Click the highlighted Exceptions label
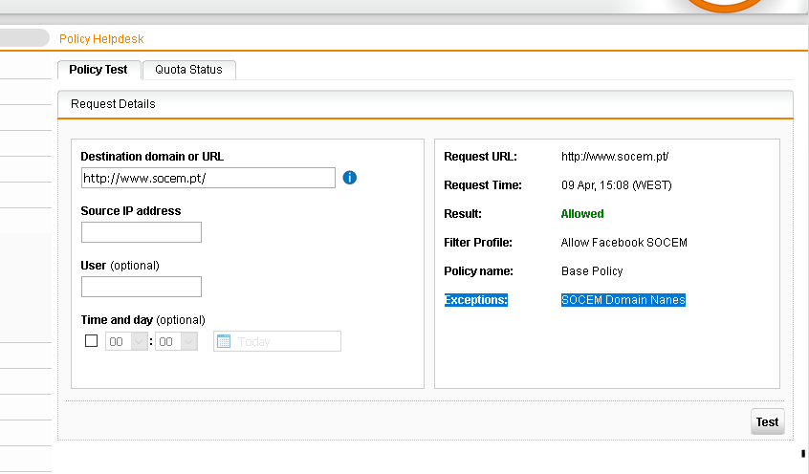 click(475, 300)
